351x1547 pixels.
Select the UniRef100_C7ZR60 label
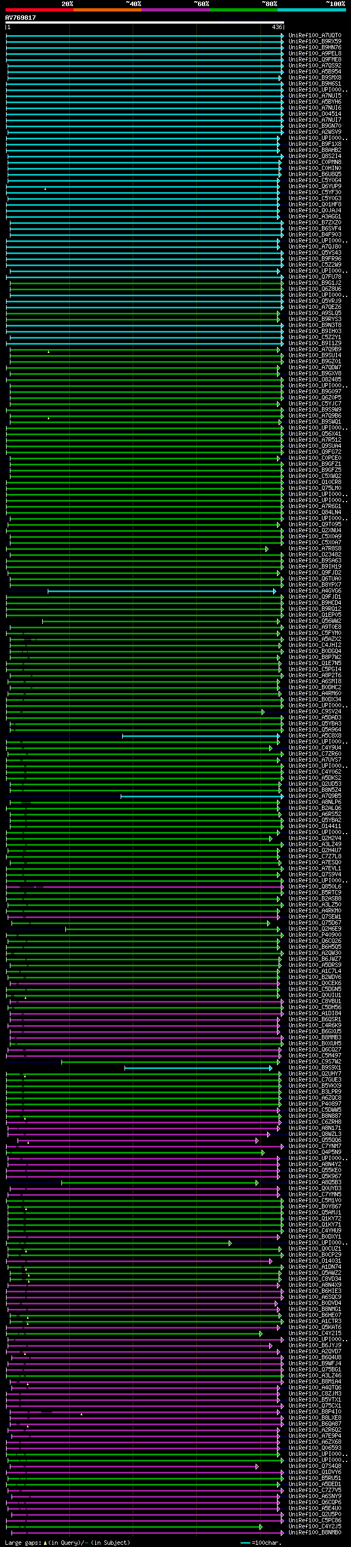tap(315, 753)
